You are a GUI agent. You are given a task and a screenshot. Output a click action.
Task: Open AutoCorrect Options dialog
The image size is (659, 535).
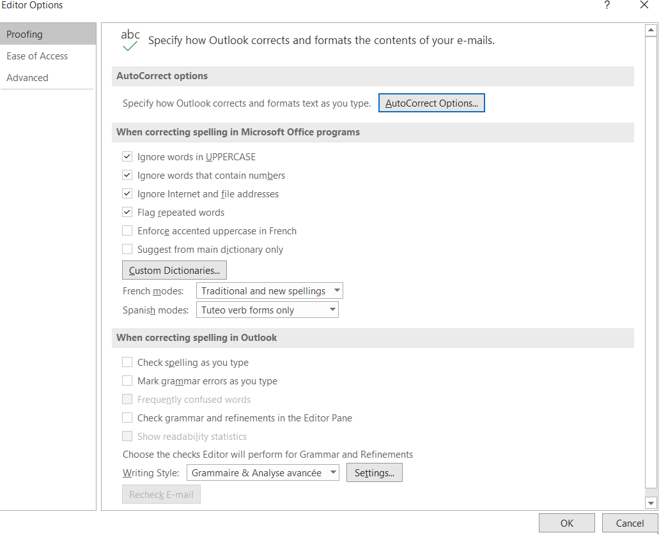point(431,103)
